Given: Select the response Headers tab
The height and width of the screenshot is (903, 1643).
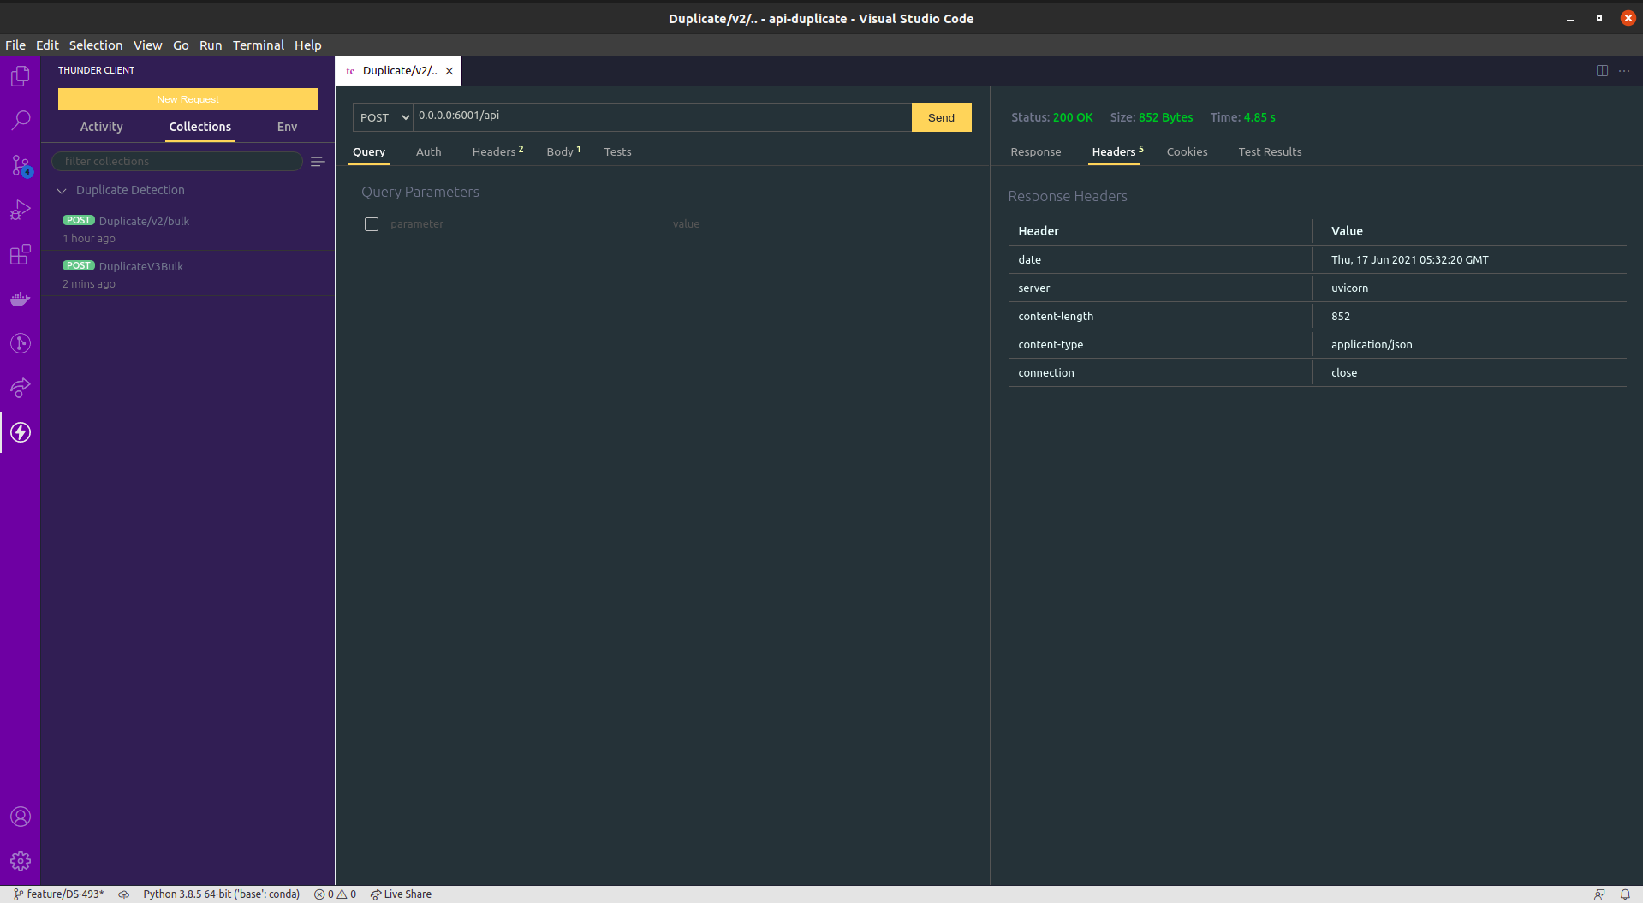Looking at the screenshot, I should [x=1117, y=151].
